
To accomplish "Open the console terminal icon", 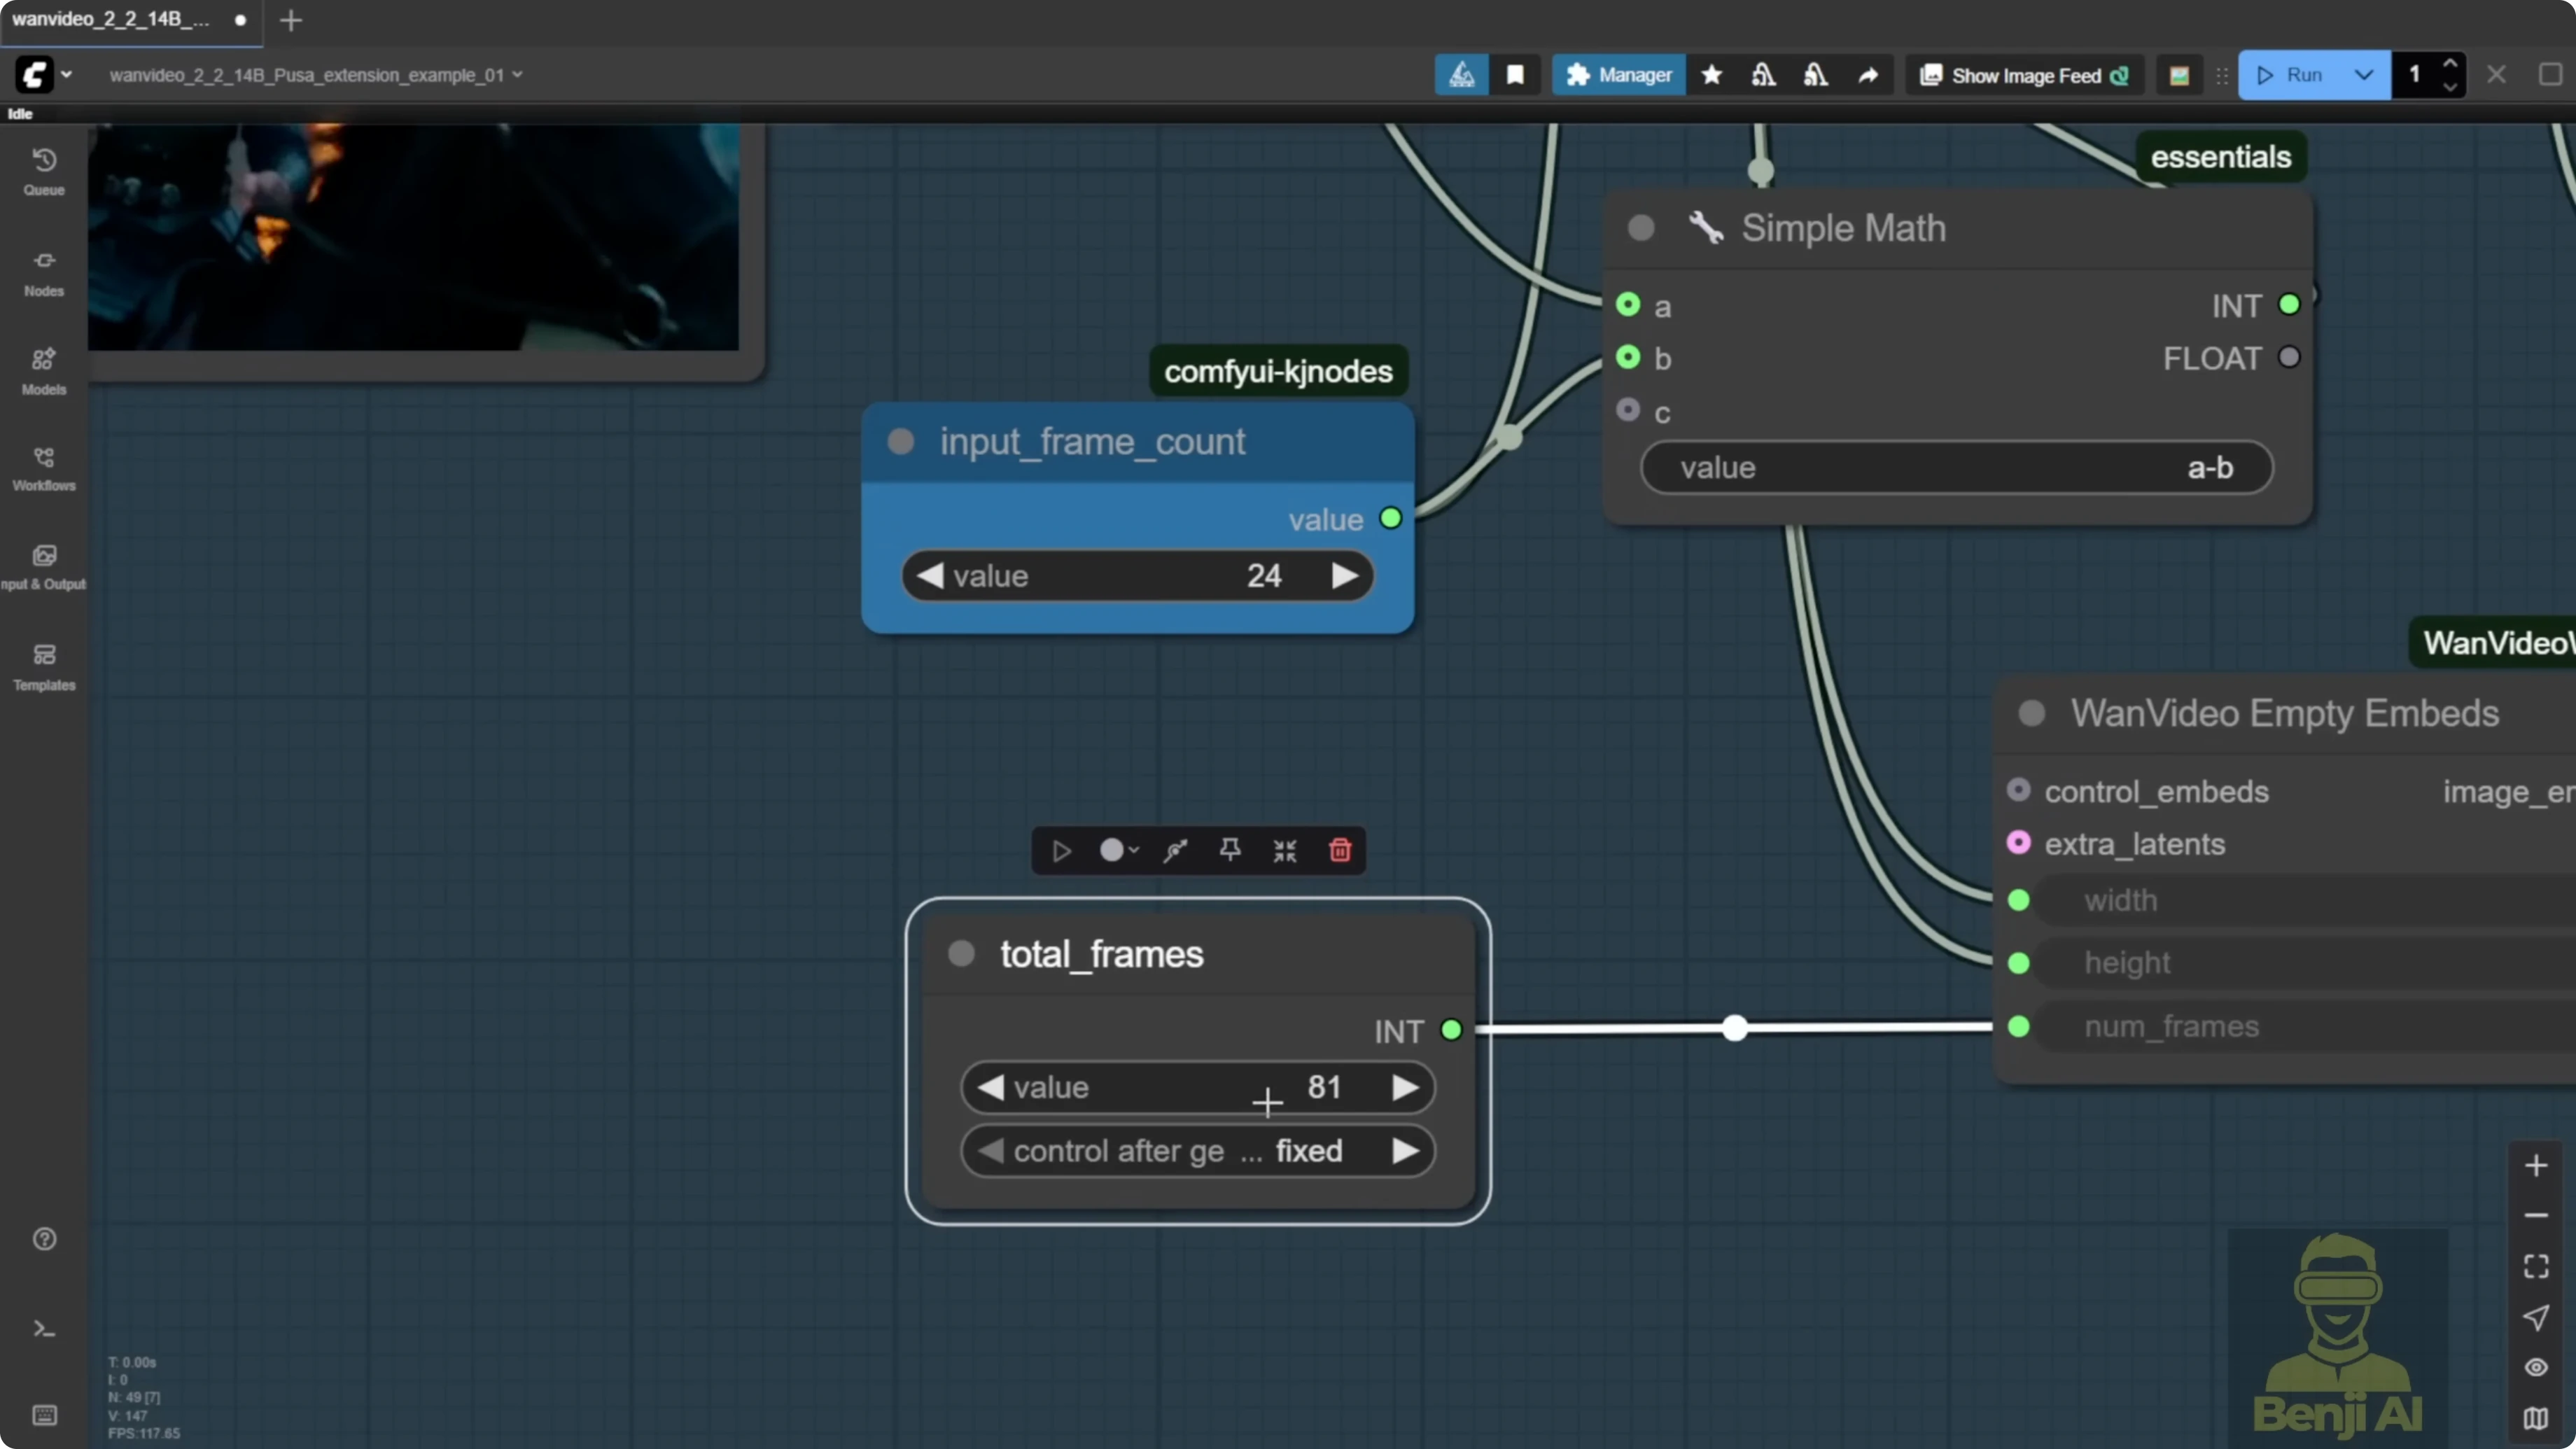I will tap(44, 1329).
